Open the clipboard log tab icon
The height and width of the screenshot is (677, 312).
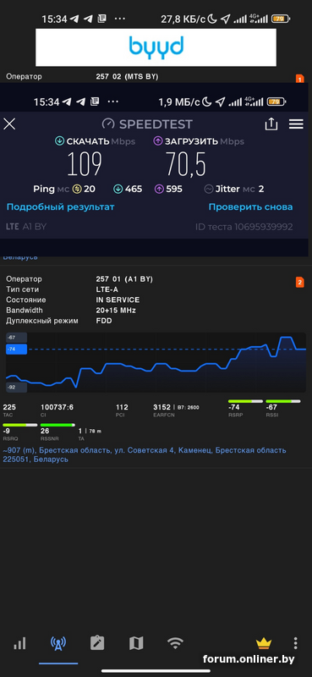pos(97,643)
